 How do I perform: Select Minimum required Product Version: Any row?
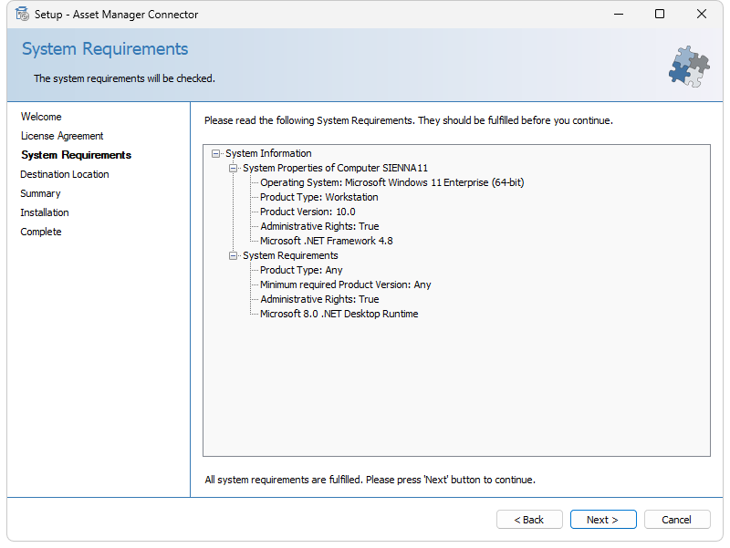point(346,284)
